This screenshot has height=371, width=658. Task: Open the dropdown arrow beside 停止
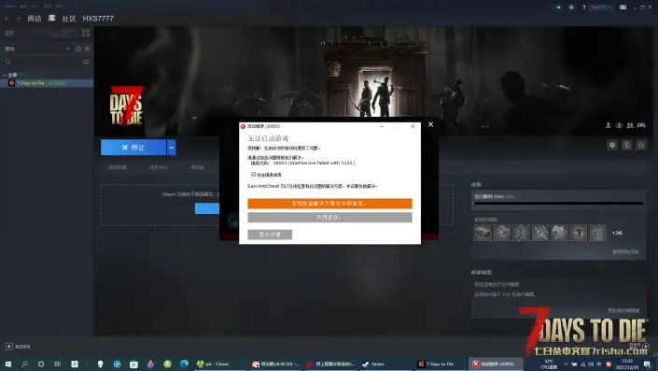point(171,148)
